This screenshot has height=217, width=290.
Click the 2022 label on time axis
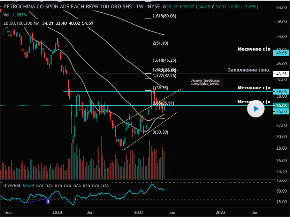click(x=220, y=212)
